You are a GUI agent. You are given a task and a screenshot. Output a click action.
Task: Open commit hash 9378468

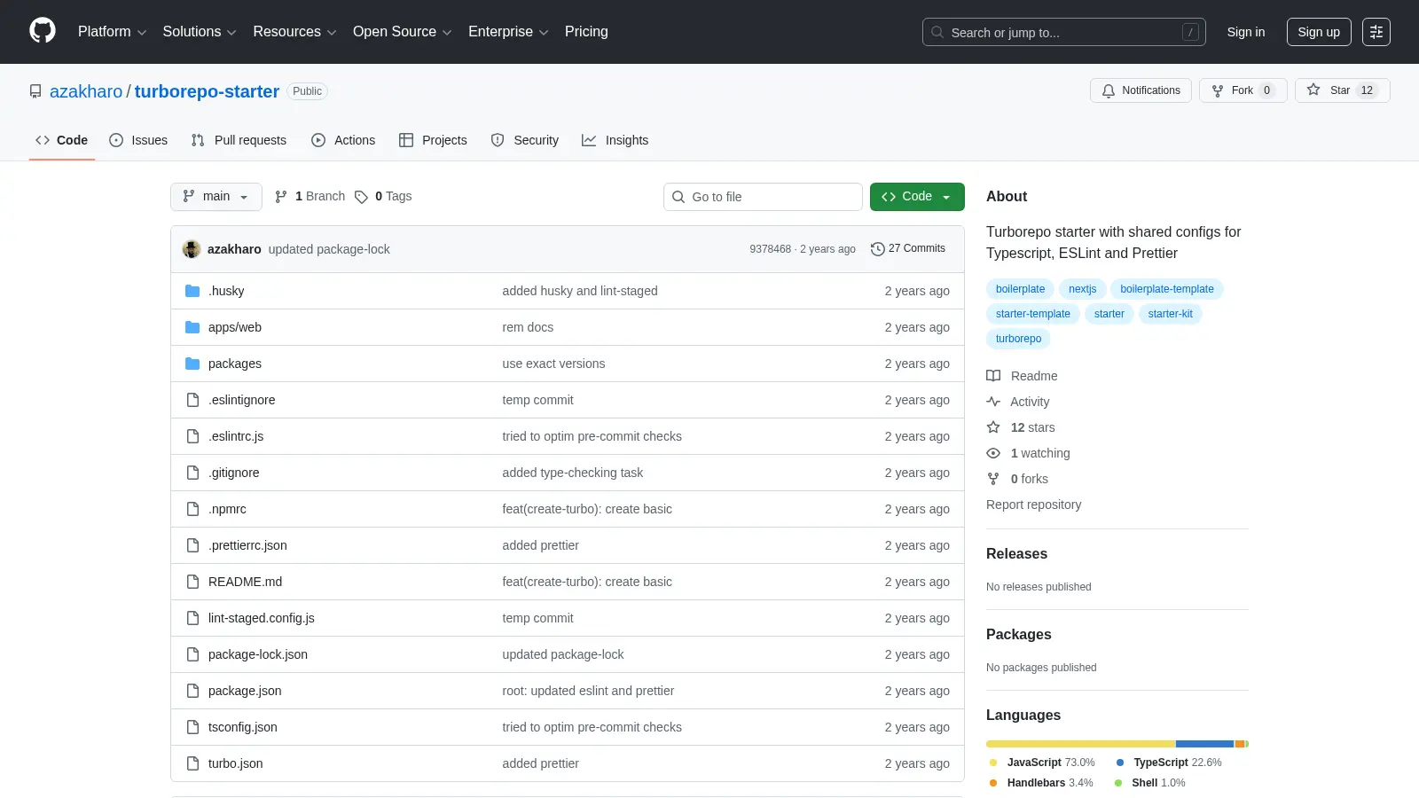click(770, 249)
